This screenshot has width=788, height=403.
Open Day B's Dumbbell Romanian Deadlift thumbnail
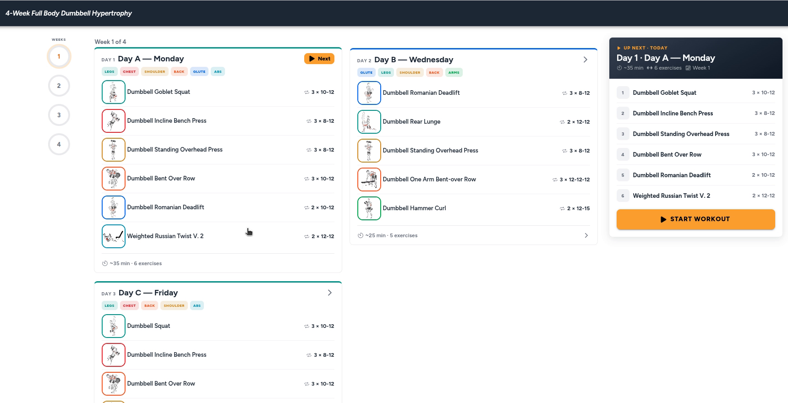[369, 93]
